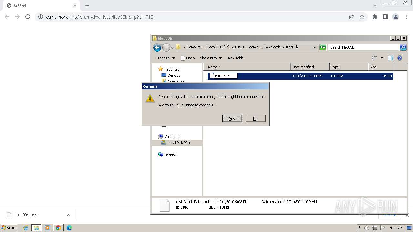This screenshot has height=232, width=413.
Task: Click the Explorer forward arrow button
Action: tap(166, 47)
